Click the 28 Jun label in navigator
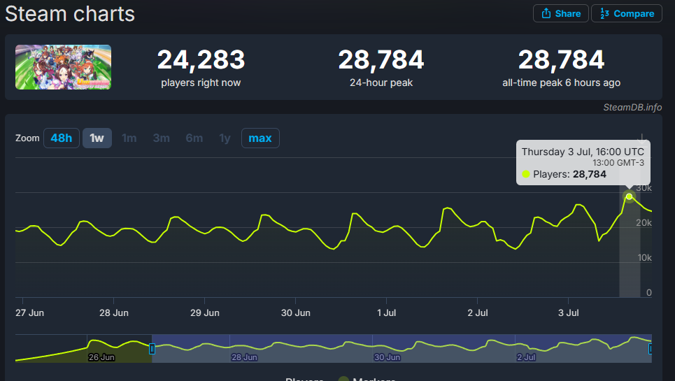This screenshot has height=381, width=675. pos(244,357)
